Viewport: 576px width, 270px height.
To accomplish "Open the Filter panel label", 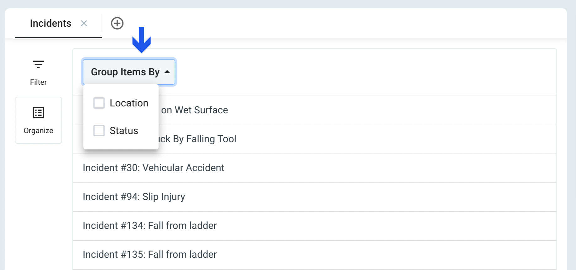I will point(38,82).
